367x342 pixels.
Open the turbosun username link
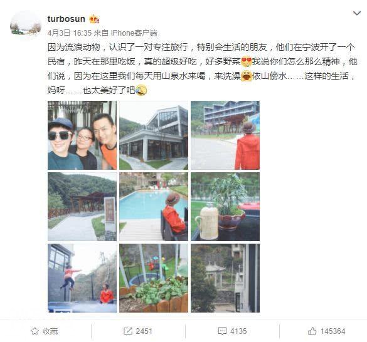click(66, 19)
